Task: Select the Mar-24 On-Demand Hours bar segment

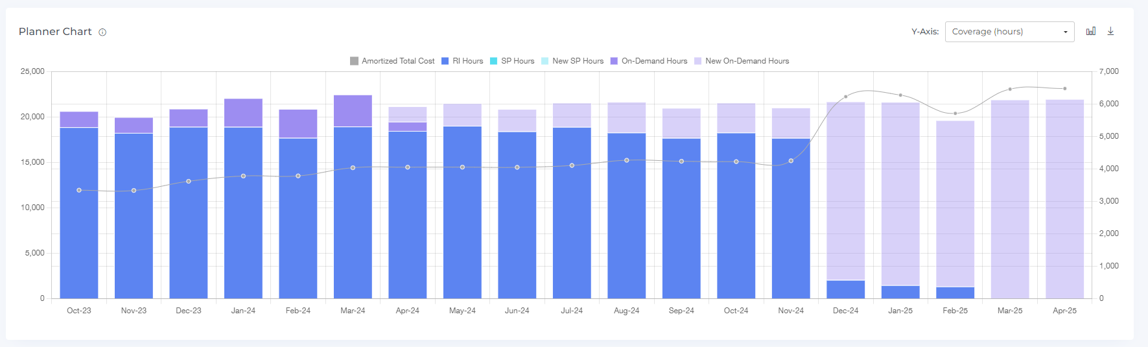Action: pos(353,111)
